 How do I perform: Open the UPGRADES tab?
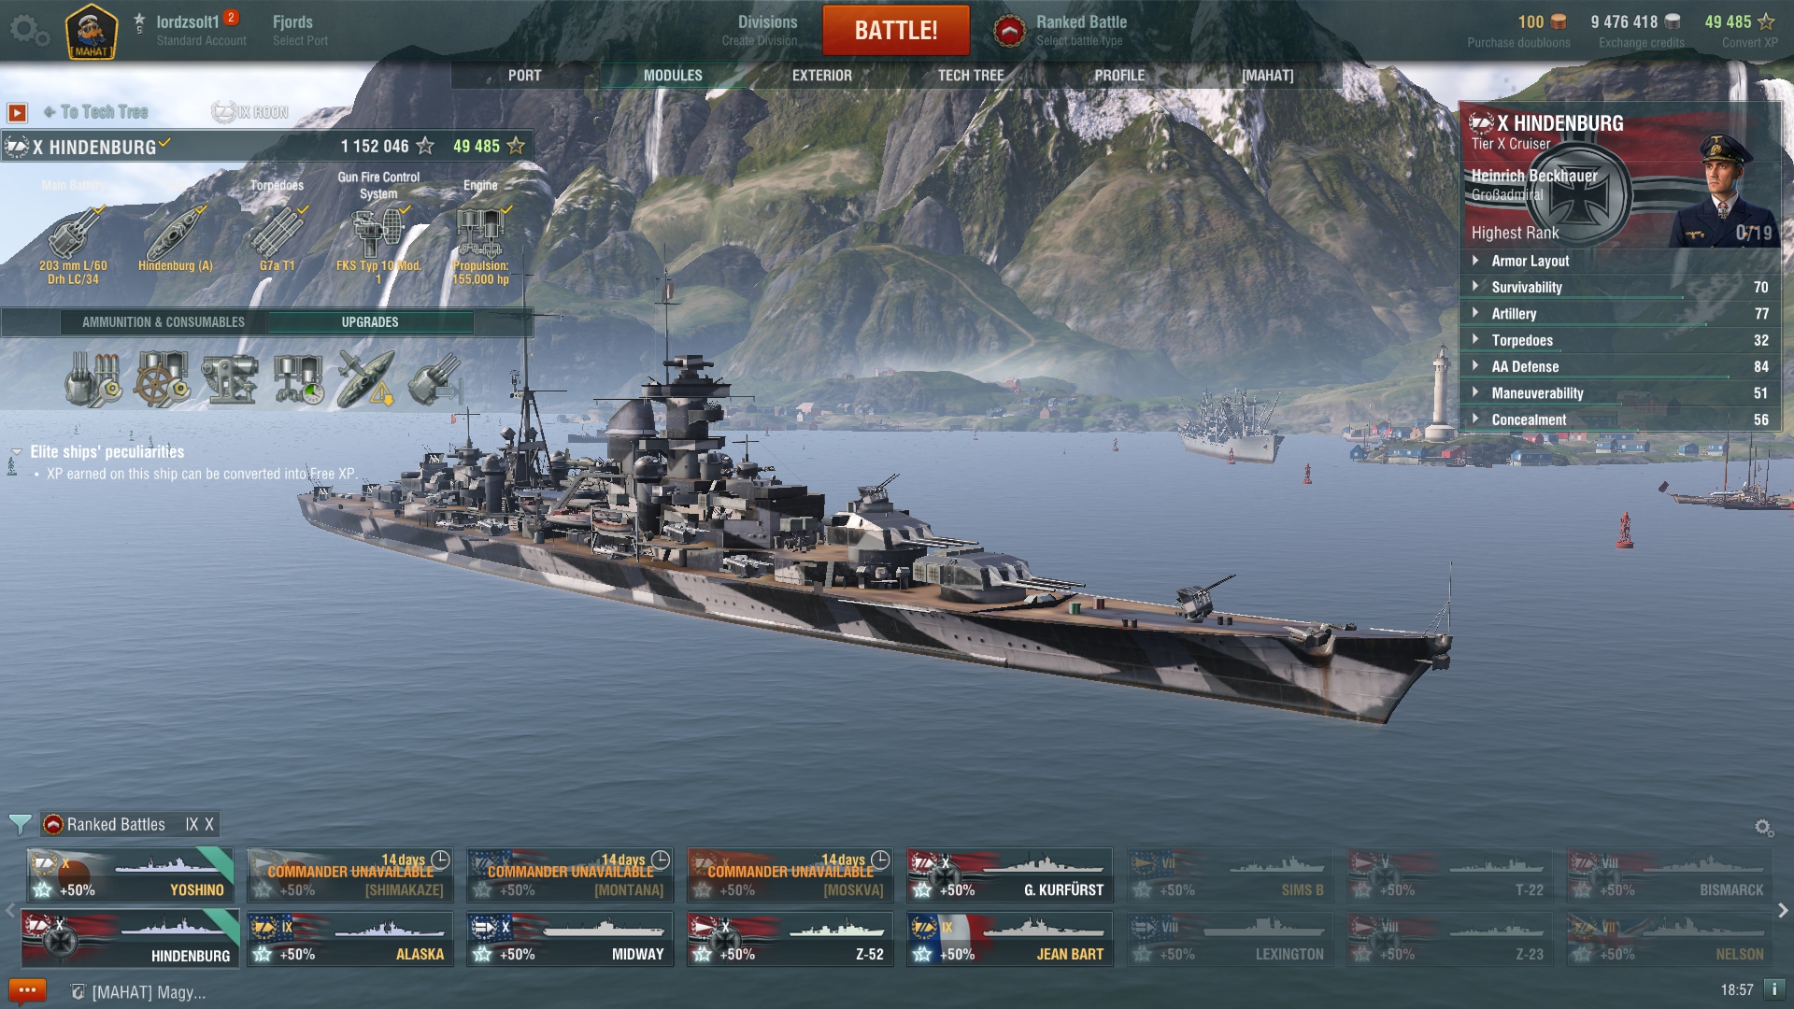(370, 322)
